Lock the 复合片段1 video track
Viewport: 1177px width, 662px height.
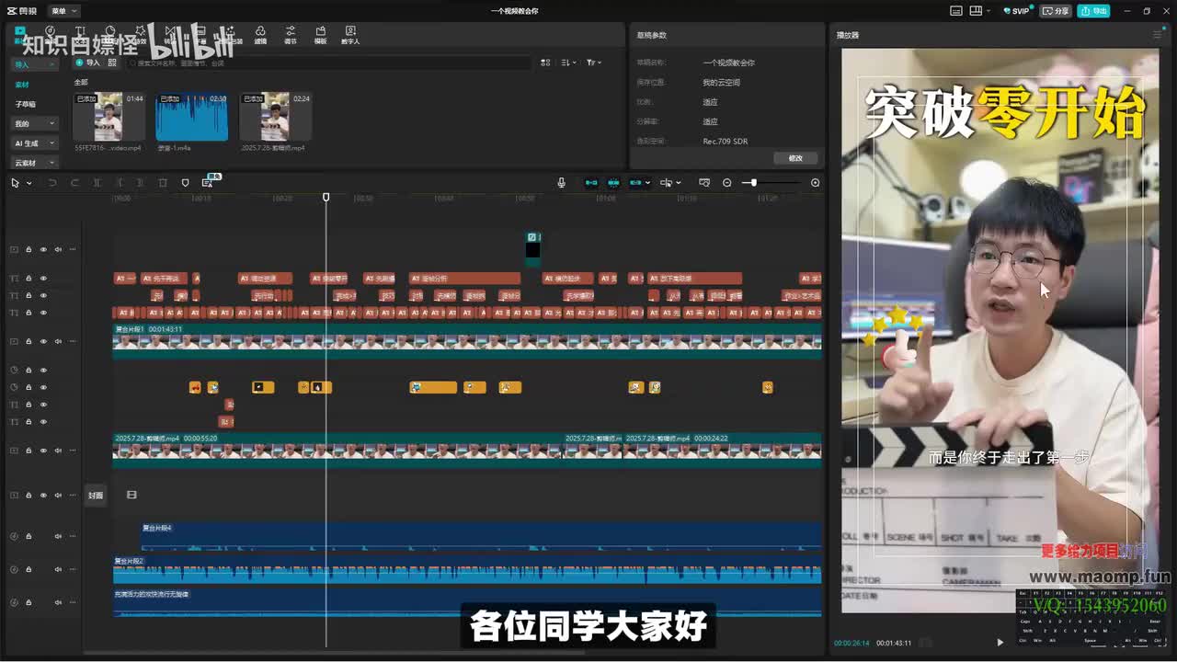pyautogui.click(x=29, y=341)
